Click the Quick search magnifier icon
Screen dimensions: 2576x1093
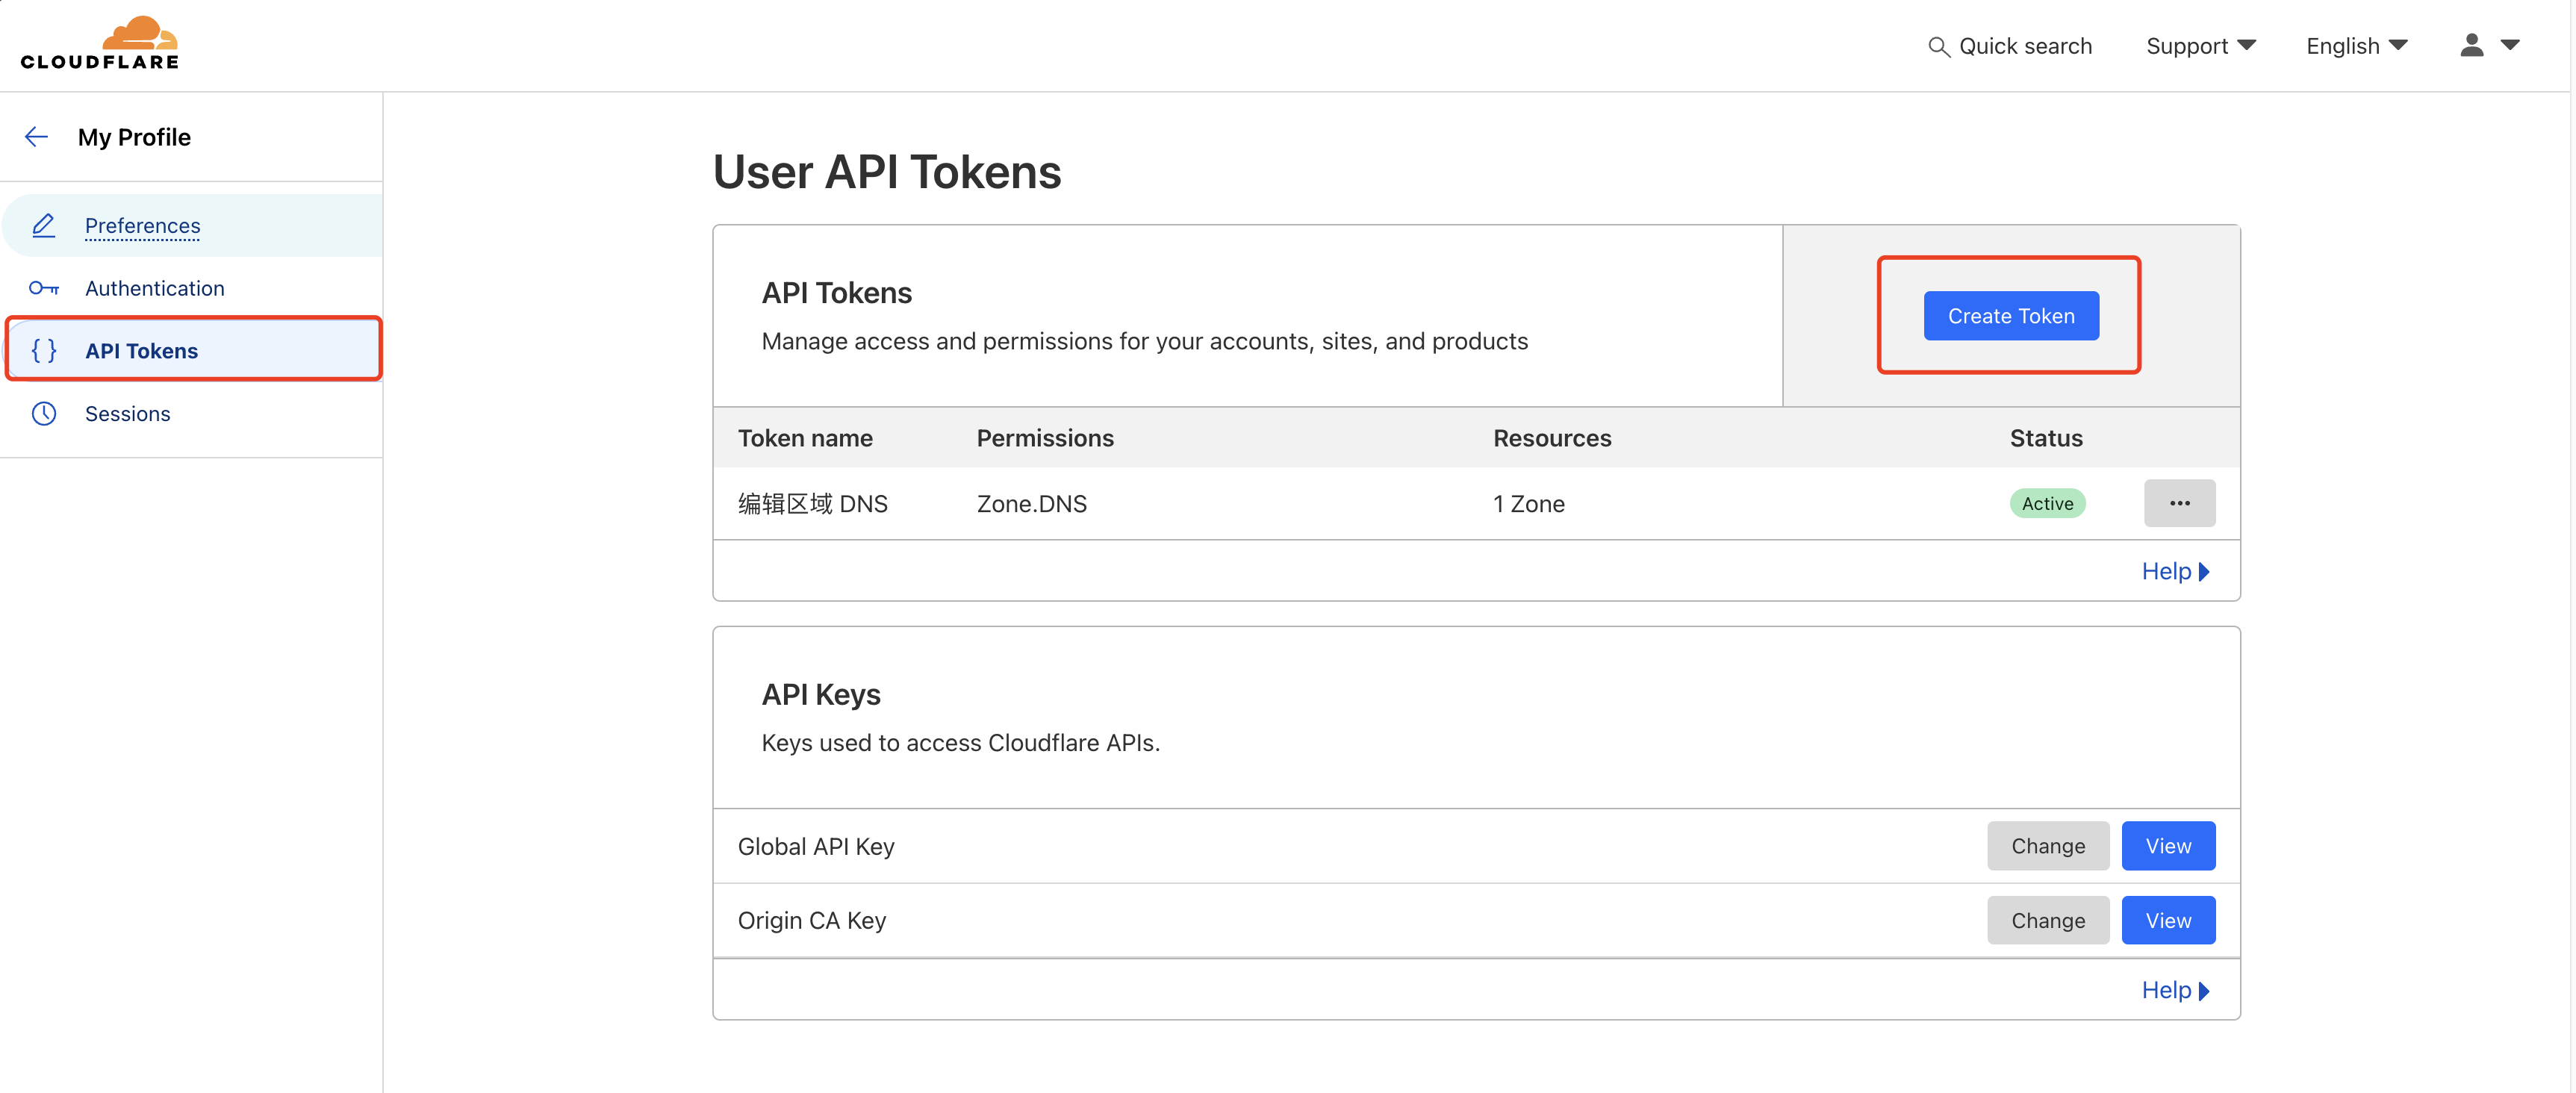coord(1938,47)
